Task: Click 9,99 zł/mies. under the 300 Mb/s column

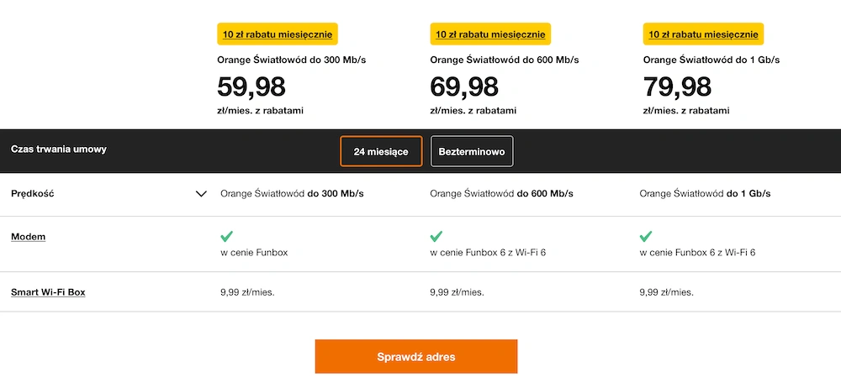Action: click(247, 292)
